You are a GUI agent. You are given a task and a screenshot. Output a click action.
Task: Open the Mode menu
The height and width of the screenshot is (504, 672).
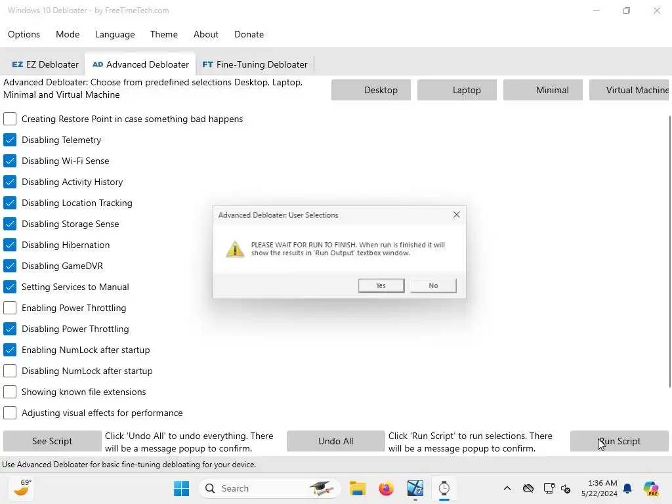point(68,34)
